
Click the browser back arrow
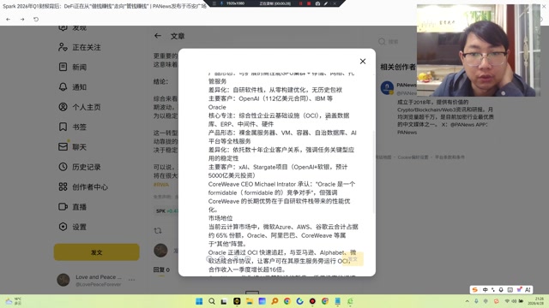(8, 19)
